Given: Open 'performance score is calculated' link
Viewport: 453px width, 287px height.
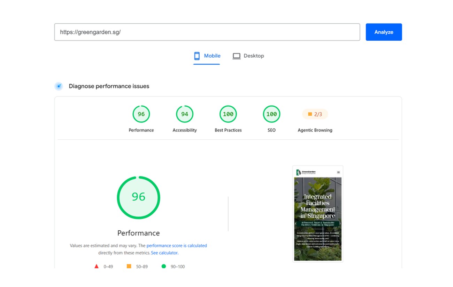Looking at the screenshot, I should point(177,246).
